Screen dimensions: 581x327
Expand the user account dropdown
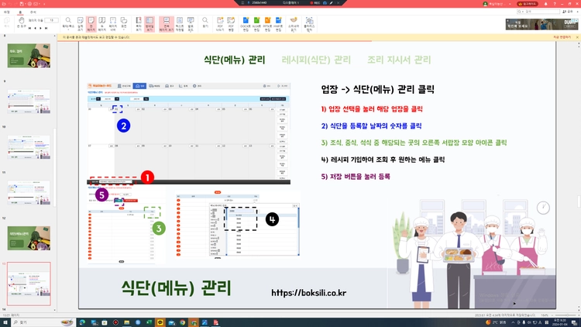pyautogui.click(x=510, y=4)
